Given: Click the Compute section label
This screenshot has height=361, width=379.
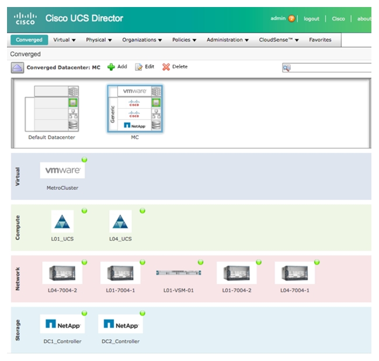Looking at the screenshot, I should pyautogui.click(x=18, y=228).
